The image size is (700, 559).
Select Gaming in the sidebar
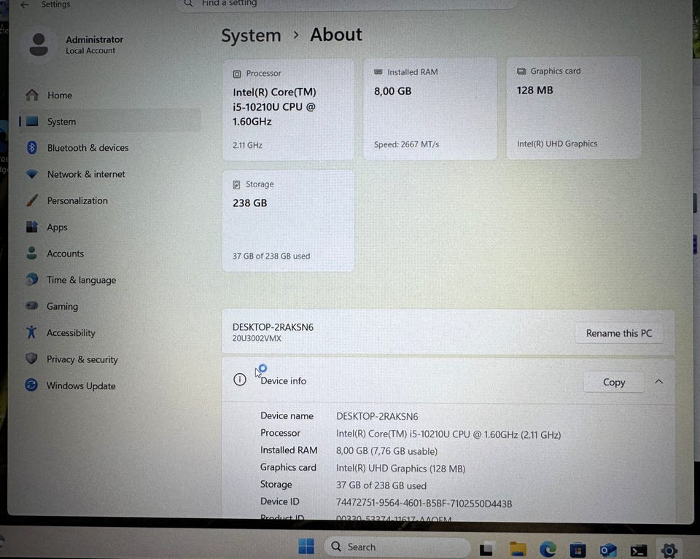coord(62,307)
